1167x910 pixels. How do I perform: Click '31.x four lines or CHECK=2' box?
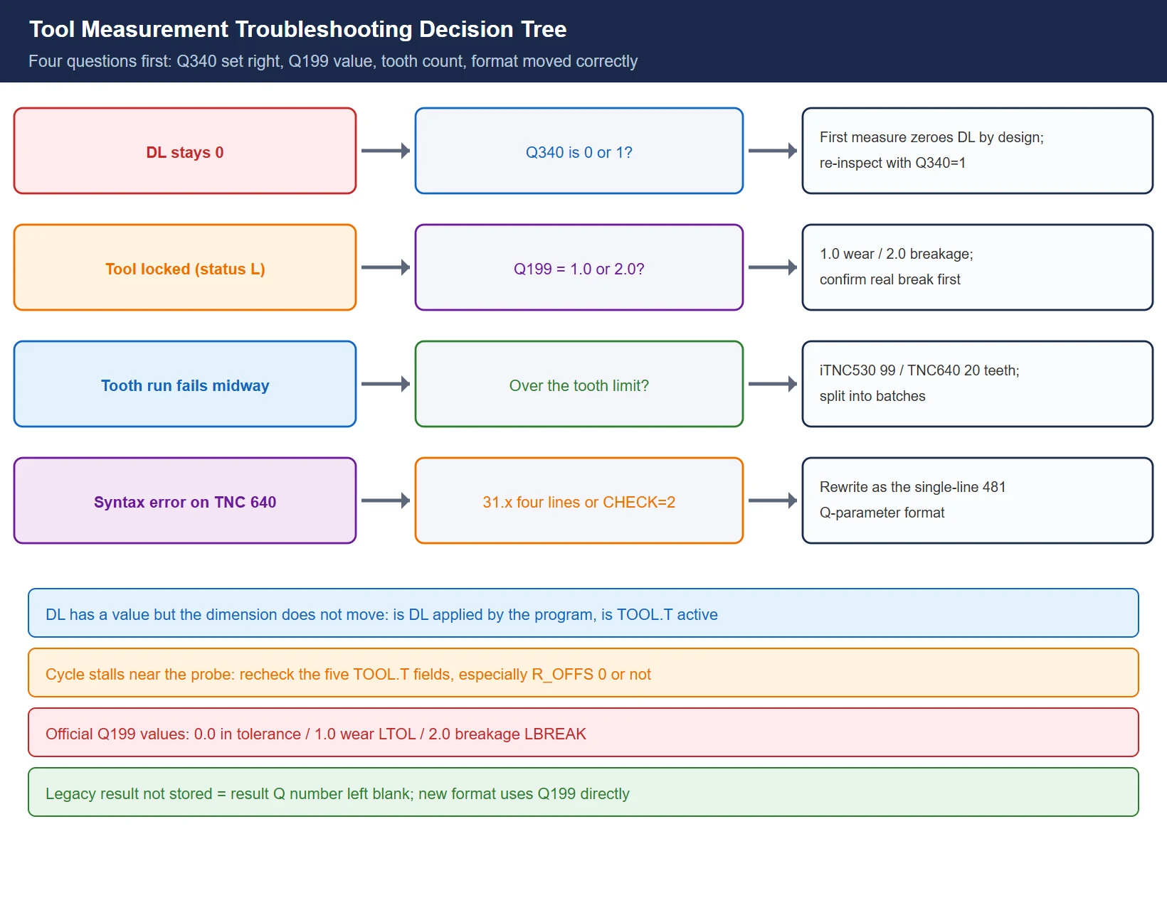click(x=579, y=500)
